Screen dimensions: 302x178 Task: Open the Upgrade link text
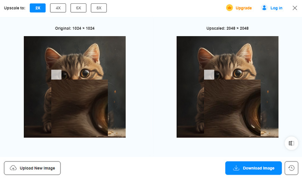coord(243,8)
